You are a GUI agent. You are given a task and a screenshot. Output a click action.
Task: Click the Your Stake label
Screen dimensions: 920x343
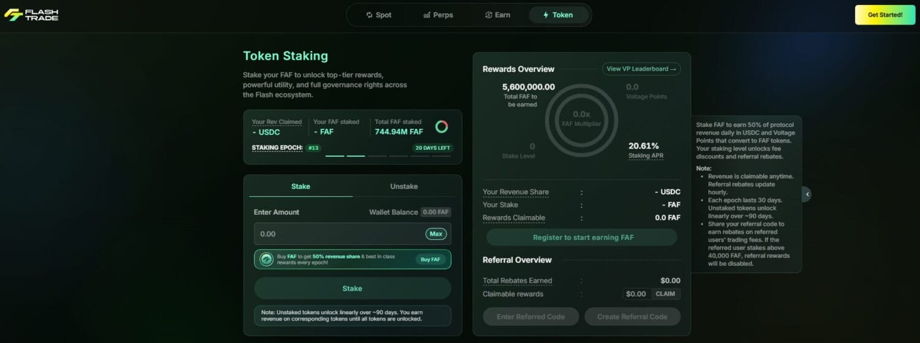500,205
